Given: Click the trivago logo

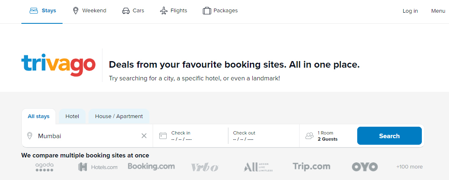Looking at the screenshot, I should pyautogui.click(x=58, y=65).
